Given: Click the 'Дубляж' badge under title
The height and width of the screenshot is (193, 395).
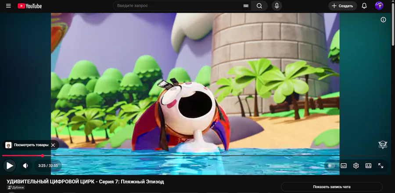Looking at the screenshot, I should [x=16, y=187].
